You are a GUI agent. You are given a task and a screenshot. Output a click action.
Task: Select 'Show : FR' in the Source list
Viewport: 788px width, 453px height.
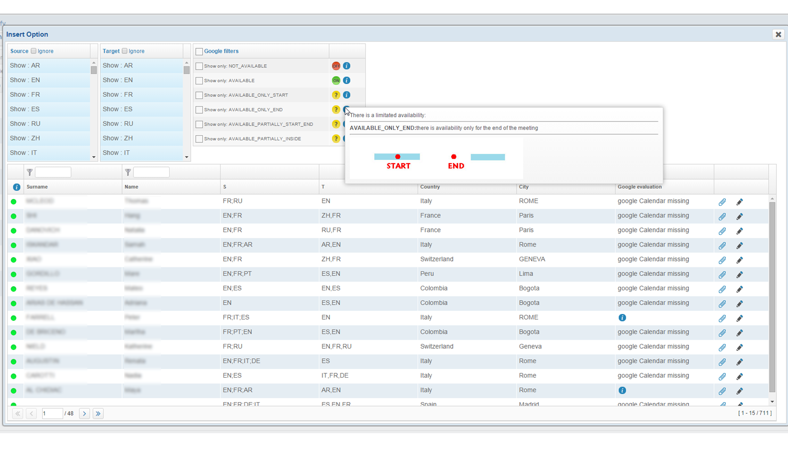coord(49,95)
